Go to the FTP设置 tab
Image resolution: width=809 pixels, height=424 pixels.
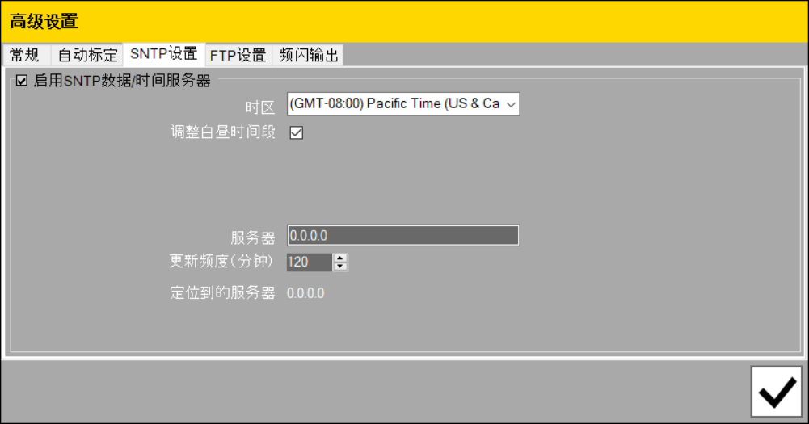coord(238,55)
